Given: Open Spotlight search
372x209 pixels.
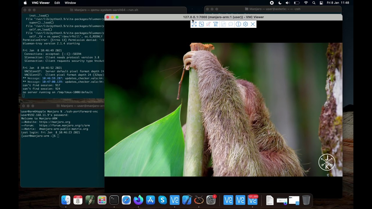Looking at the screenshot, I should pyautogui.click(x=314, y=3).
